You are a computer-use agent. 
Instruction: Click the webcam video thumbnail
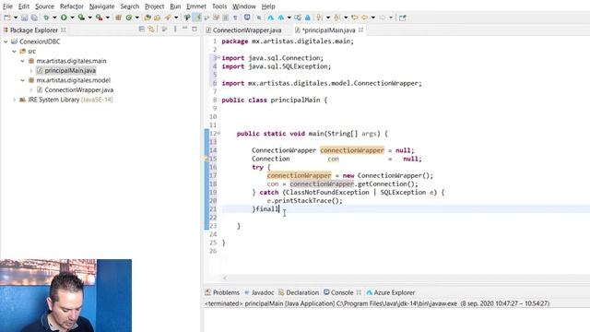[x=65, y=295]
